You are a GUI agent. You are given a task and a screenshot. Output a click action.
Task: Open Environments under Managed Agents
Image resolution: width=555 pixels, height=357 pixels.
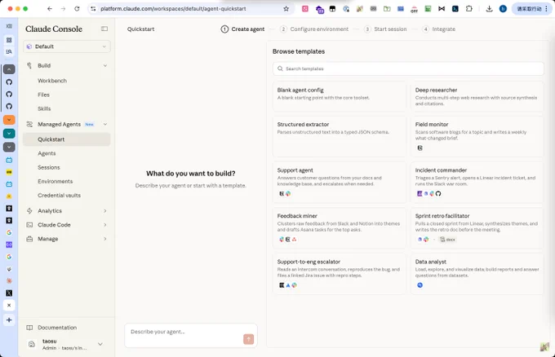coord(55,181)
